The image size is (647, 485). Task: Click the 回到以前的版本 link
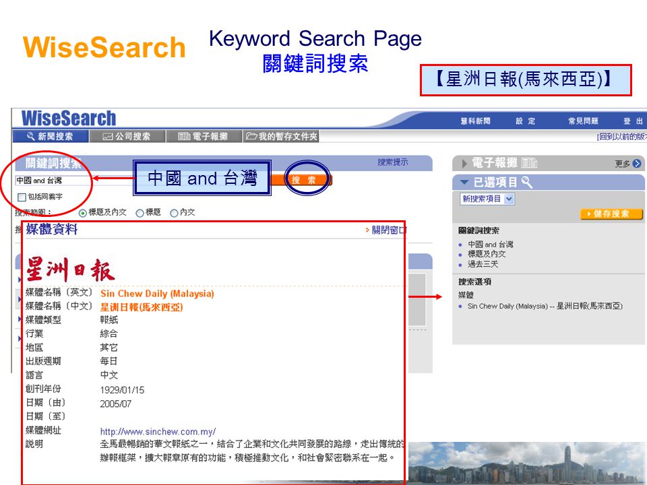[622, 137]
